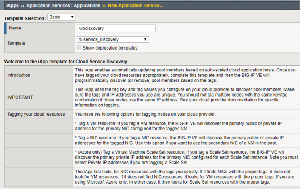Click the Tagging your cloud resources label
The height and width of the screenshot is (189, 300).
pos(36,114)
